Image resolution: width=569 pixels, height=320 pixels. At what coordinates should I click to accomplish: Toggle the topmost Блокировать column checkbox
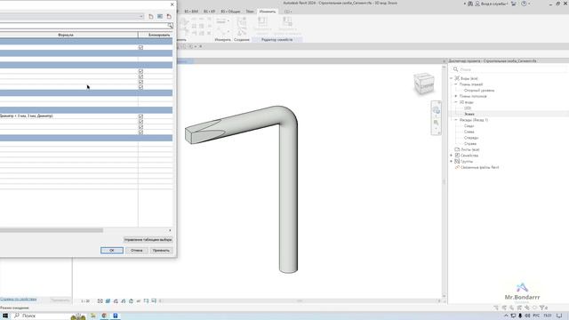pos(140,47)
